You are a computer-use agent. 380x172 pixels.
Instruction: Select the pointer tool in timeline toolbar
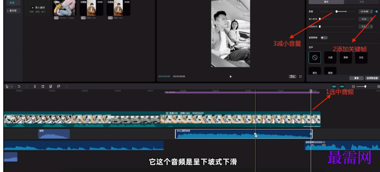pos(7,87)
